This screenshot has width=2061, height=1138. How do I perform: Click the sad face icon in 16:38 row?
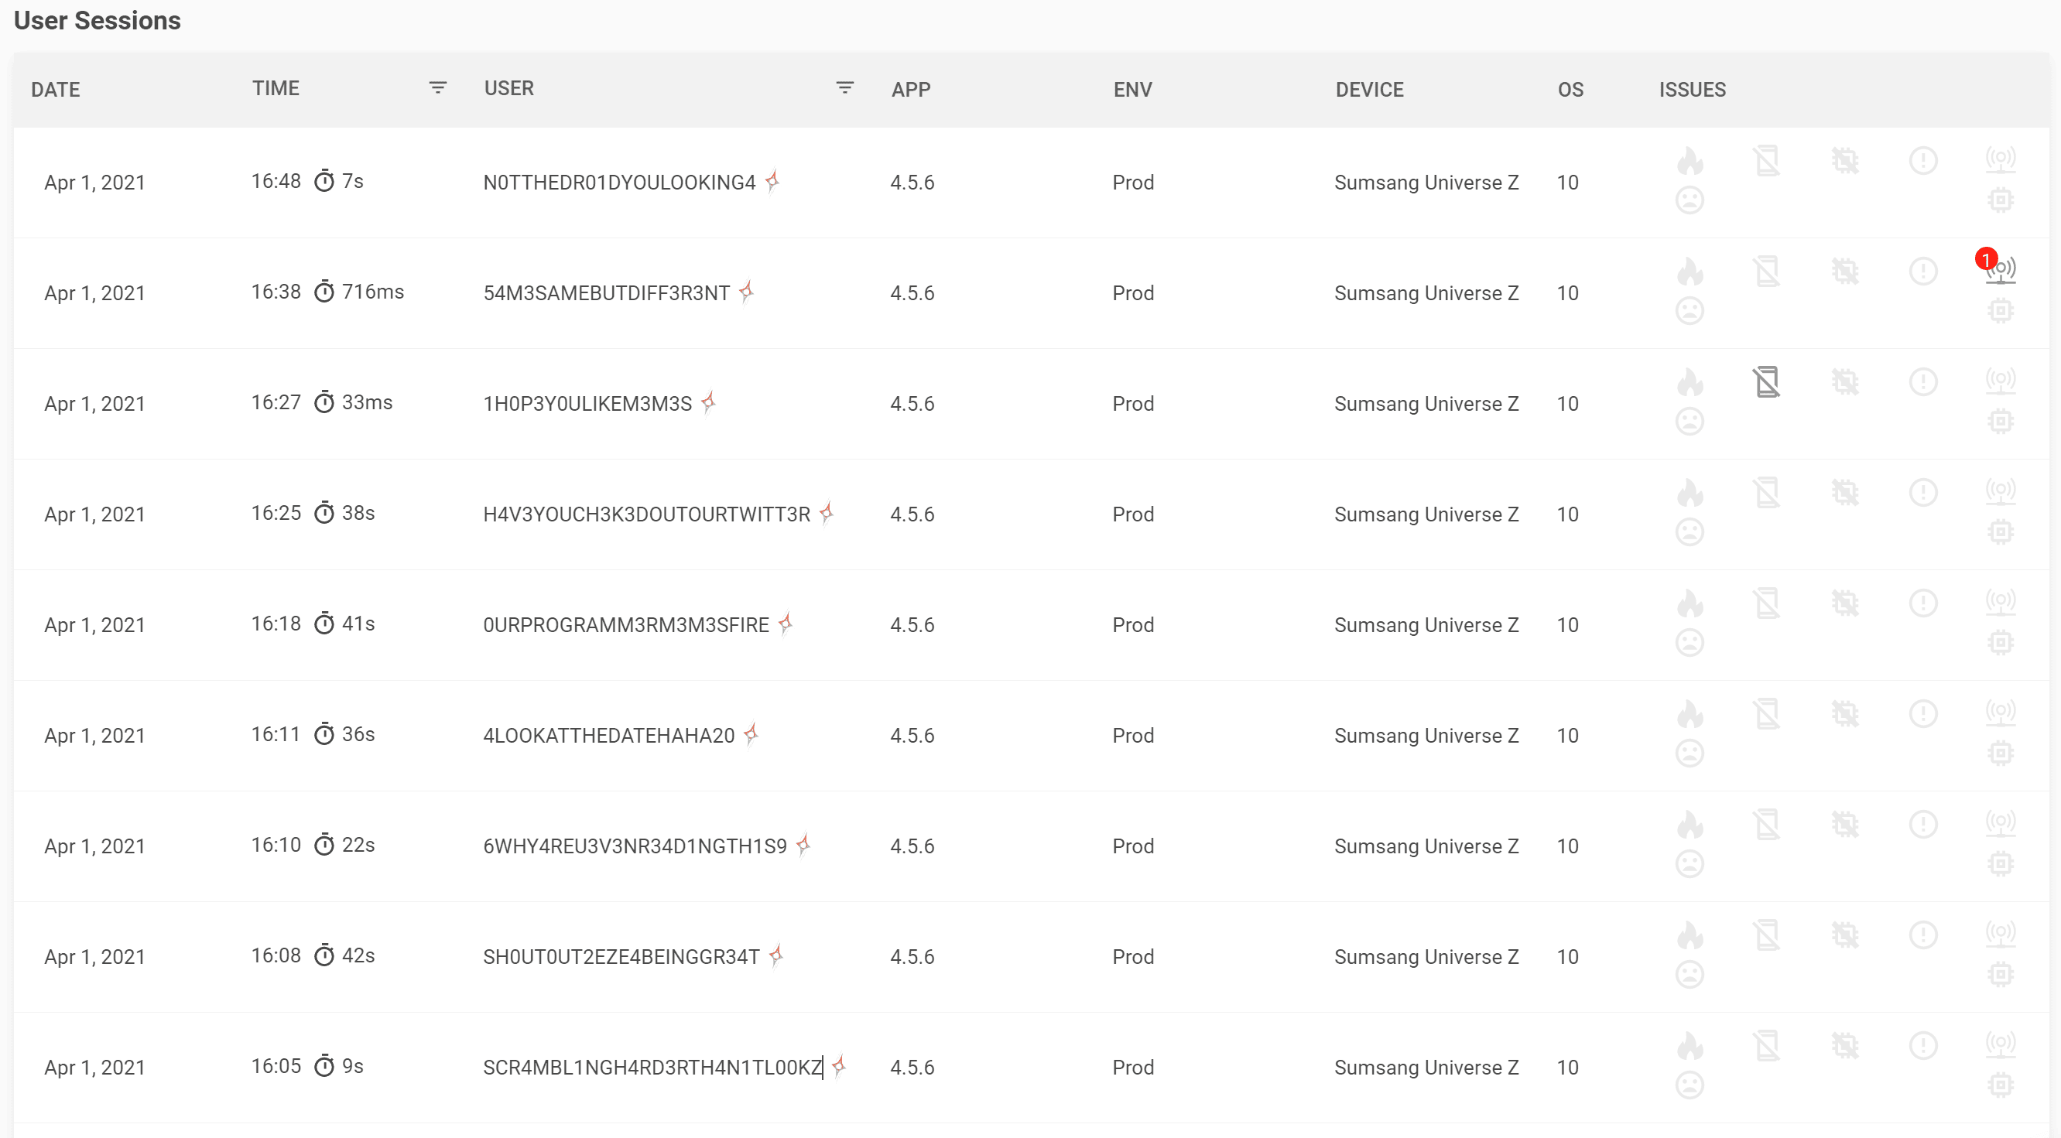click(1690, 310)
